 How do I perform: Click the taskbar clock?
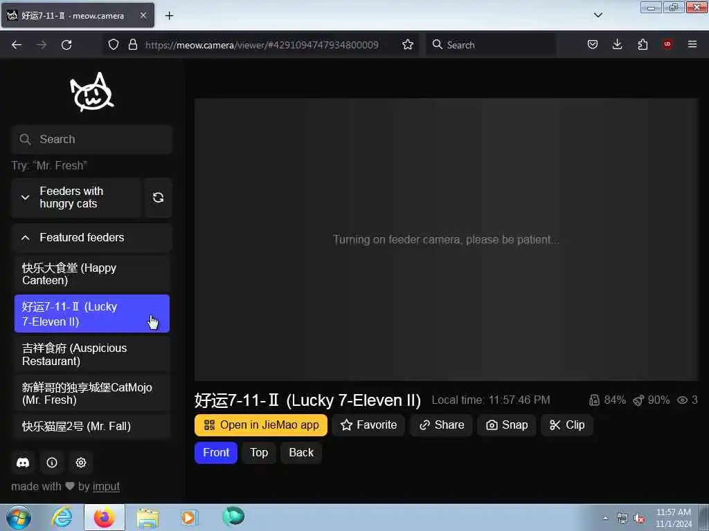(x=674, y=518)
